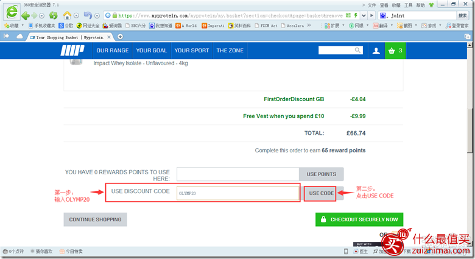
Task: Open the 帮助 menu
Action: click(x=420, y=5)
